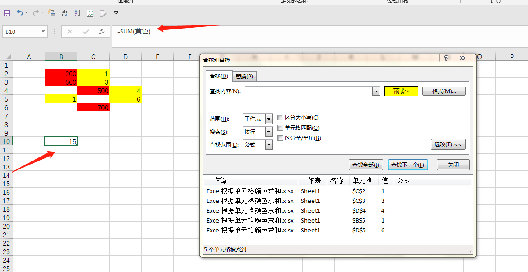The image size is (528, 272).
Task: Click the 查找内容 search text field
Action: tap(309, 91)
